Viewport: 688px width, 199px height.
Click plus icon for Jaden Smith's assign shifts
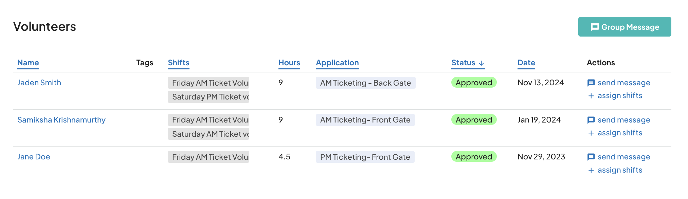pyautogui.click(x=591, y=96)
